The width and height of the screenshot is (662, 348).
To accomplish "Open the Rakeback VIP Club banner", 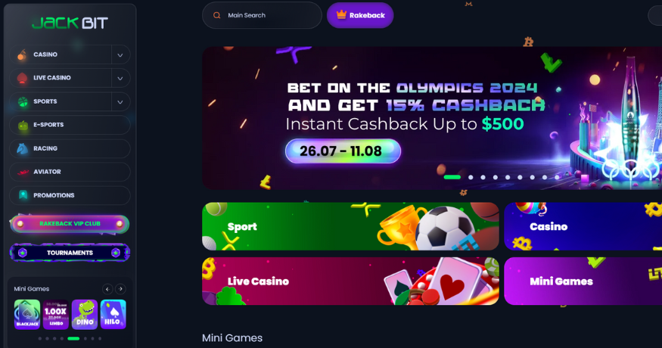I will 70,224.
